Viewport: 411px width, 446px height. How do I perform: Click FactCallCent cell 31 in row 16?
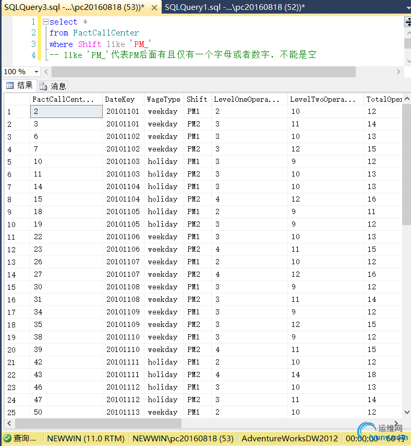(66, 300)
